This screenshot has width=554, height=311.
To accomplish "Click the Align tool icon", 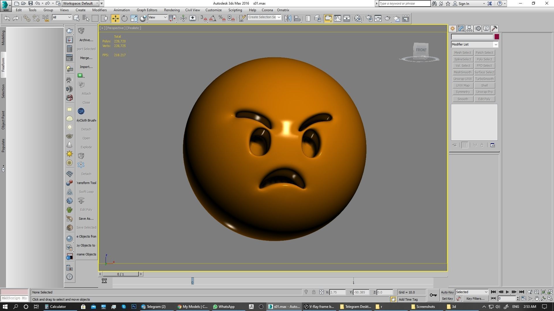I will (297, 18).
